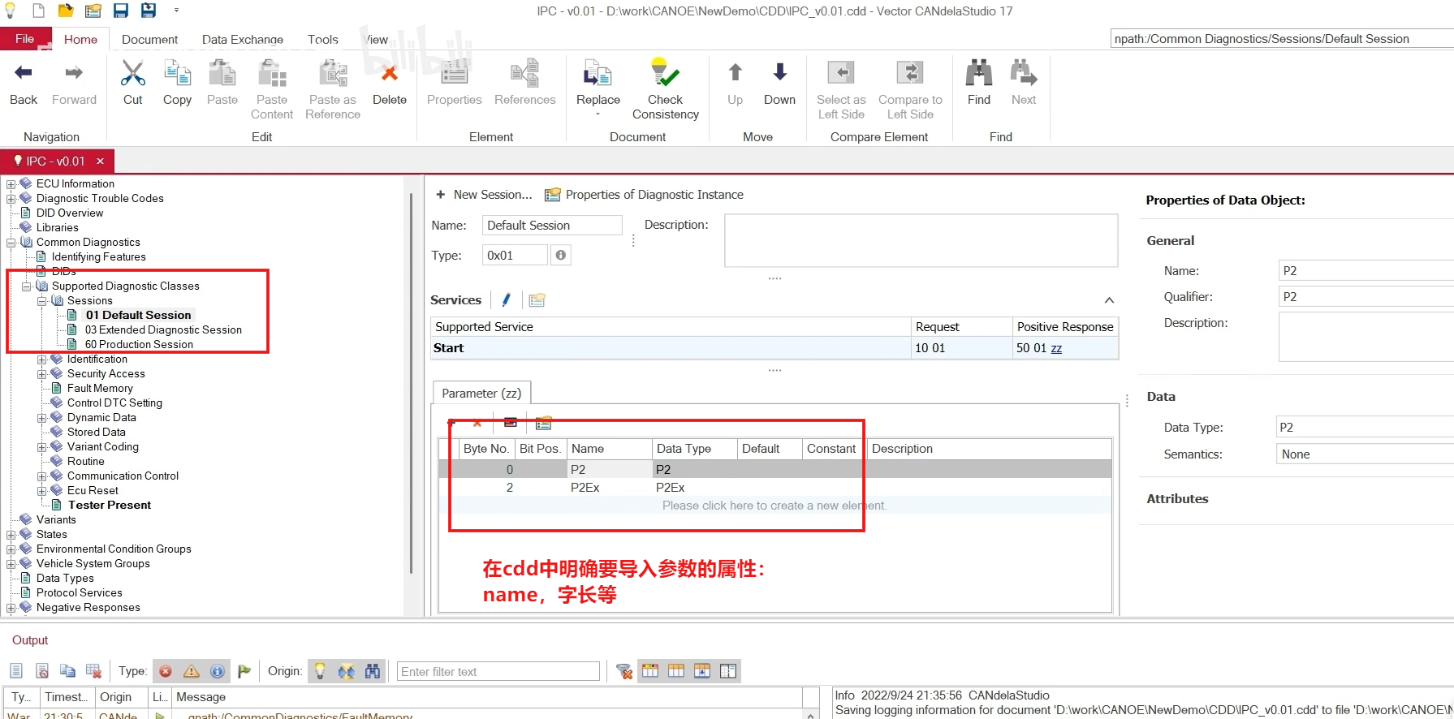Expand the Environmental Condition Groups node

(11, 549)
